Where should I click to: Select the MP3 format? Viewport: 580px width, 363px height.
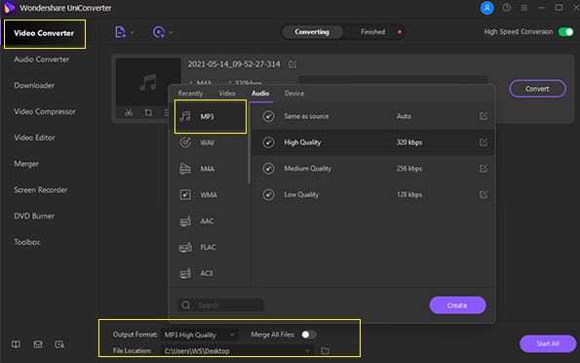click(211, 116)
